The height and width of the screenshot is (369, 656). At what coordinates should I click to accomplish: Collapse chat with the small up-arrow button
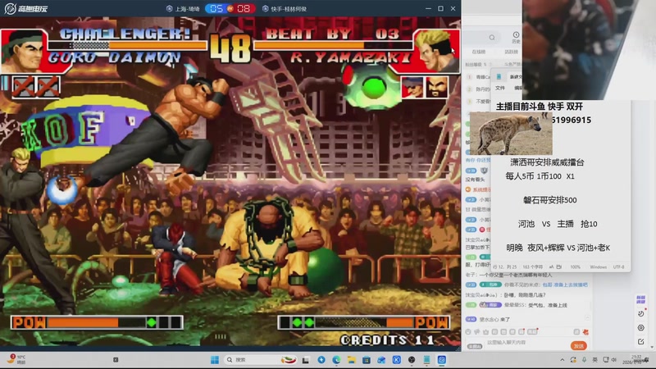(x=587, y=318)
